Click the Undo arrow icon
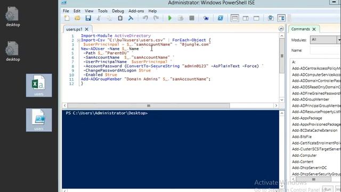 coord(145,18)
